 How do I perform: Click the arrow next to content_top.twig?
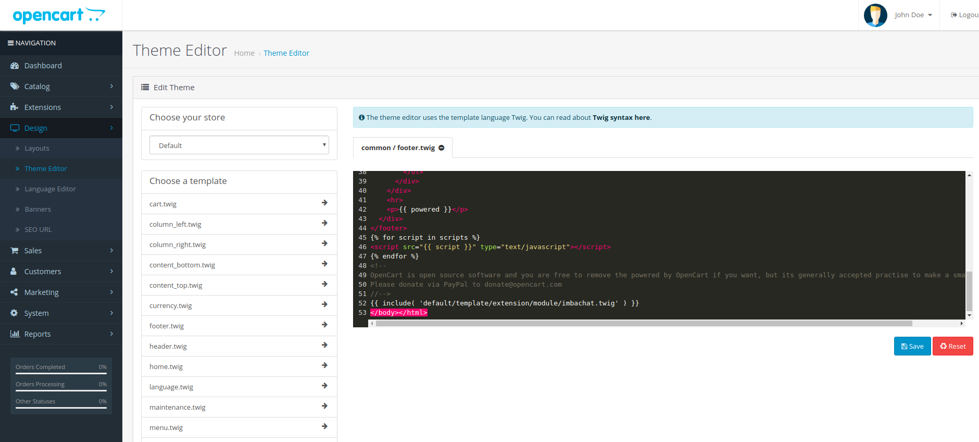point(324,284)
